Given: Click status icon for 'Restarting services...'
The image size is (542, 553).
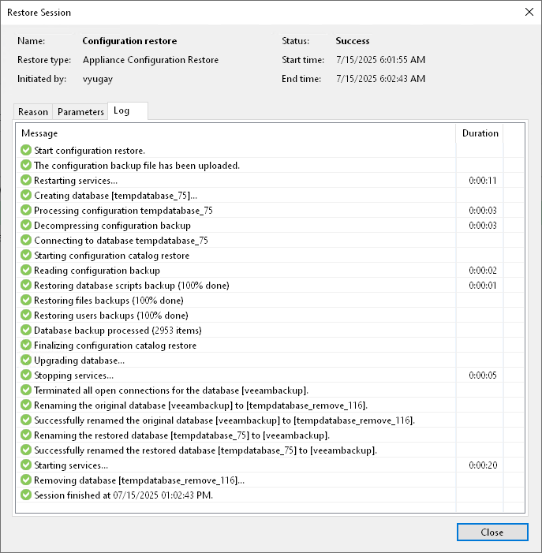Looking at the screenshot, I should [26, 180].
